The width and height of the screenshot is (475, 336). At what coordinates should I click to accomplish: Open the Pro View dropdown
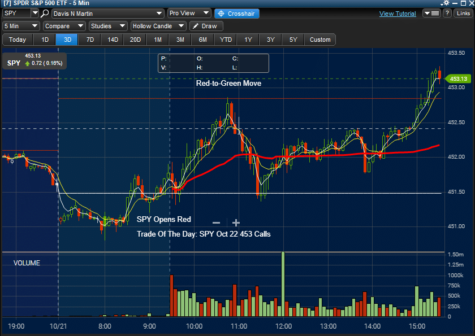(x=189, y=14)
